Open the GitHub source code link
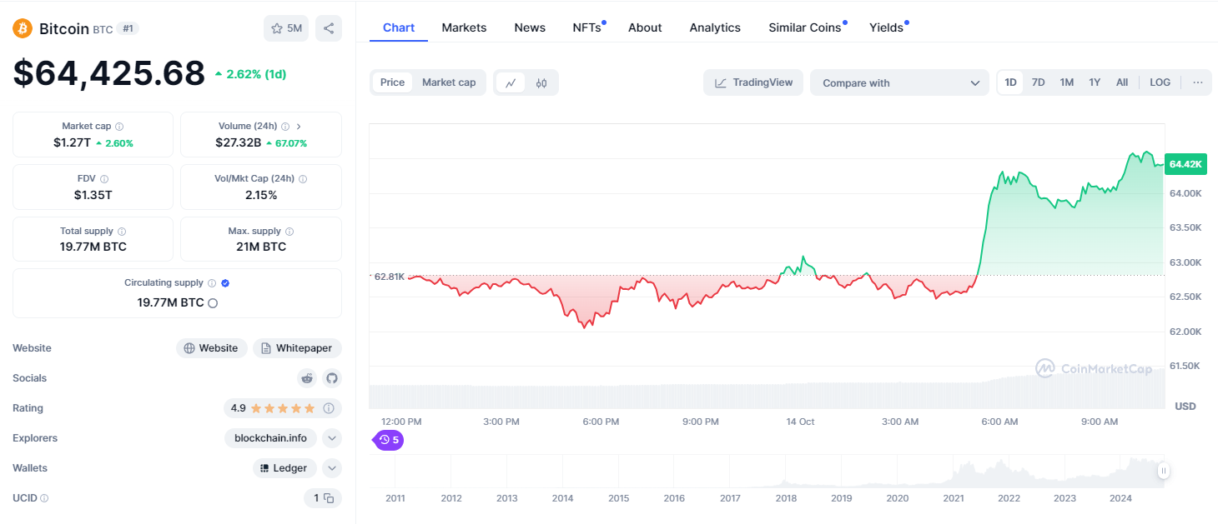This screenshot has width=1218, height=524. point(332,378)
